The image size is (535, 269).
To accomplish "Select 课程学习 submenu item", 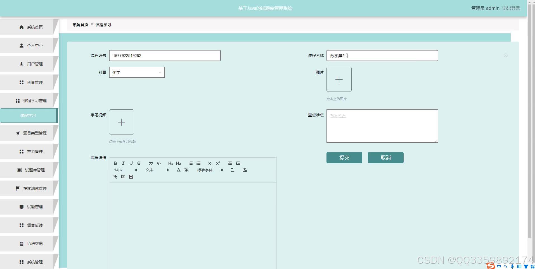I will 29,116.
